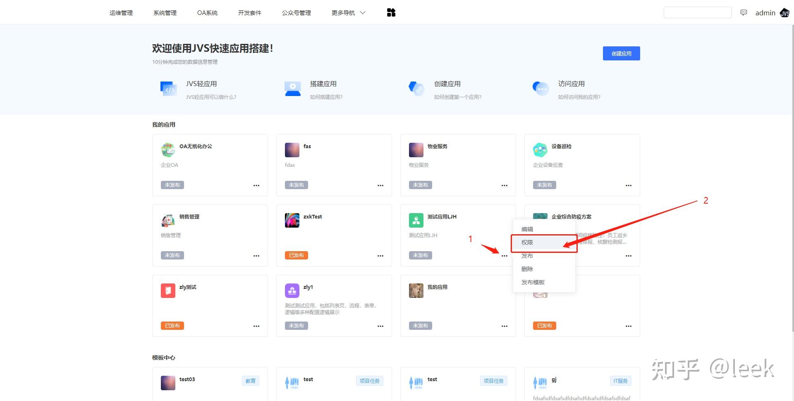The width and height of the screenshot is (794, 401).
Task: Click the 未发布 tag on 测试应用LJH
Action: tap(420, 255)
